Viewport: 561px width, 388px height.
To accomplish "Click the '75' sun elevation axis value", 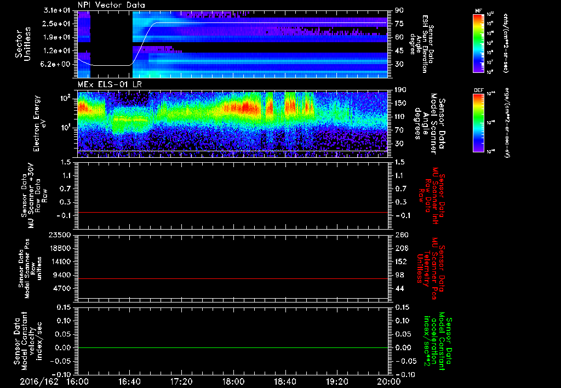I will pos(399,24).
